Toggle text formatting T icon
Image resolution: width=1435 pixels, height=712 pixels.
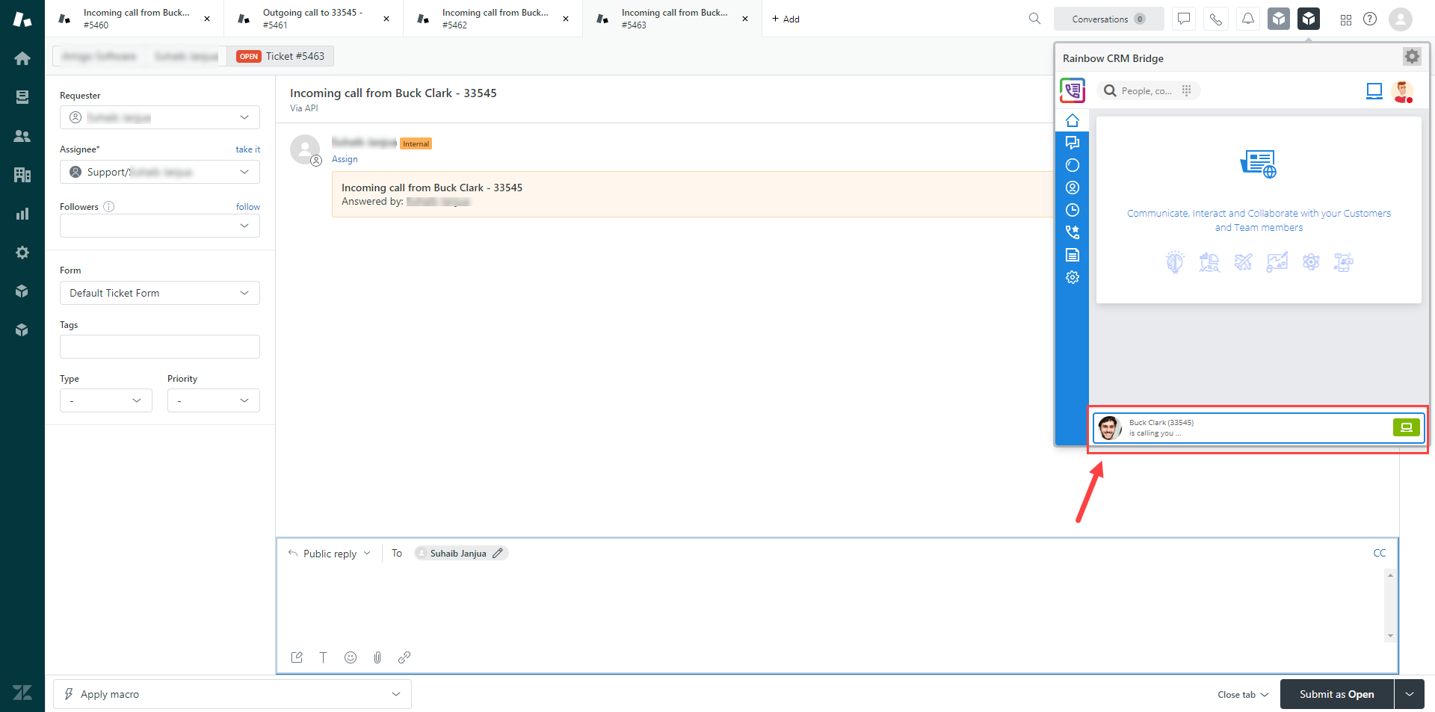pyautogui.click(x=324, y=657)
